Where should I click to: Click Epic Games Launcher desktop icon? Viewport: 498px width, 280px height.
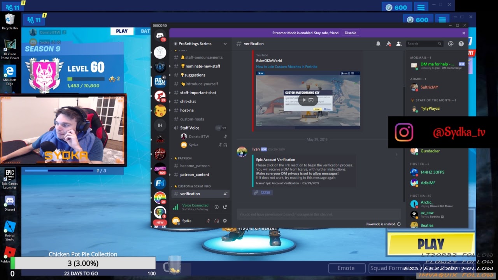(10, 179)
